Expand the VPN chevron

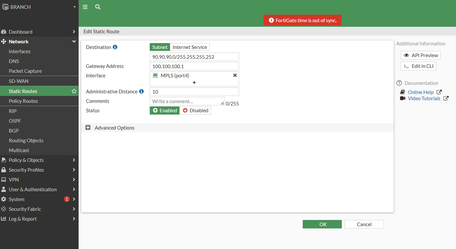(74, 179)
